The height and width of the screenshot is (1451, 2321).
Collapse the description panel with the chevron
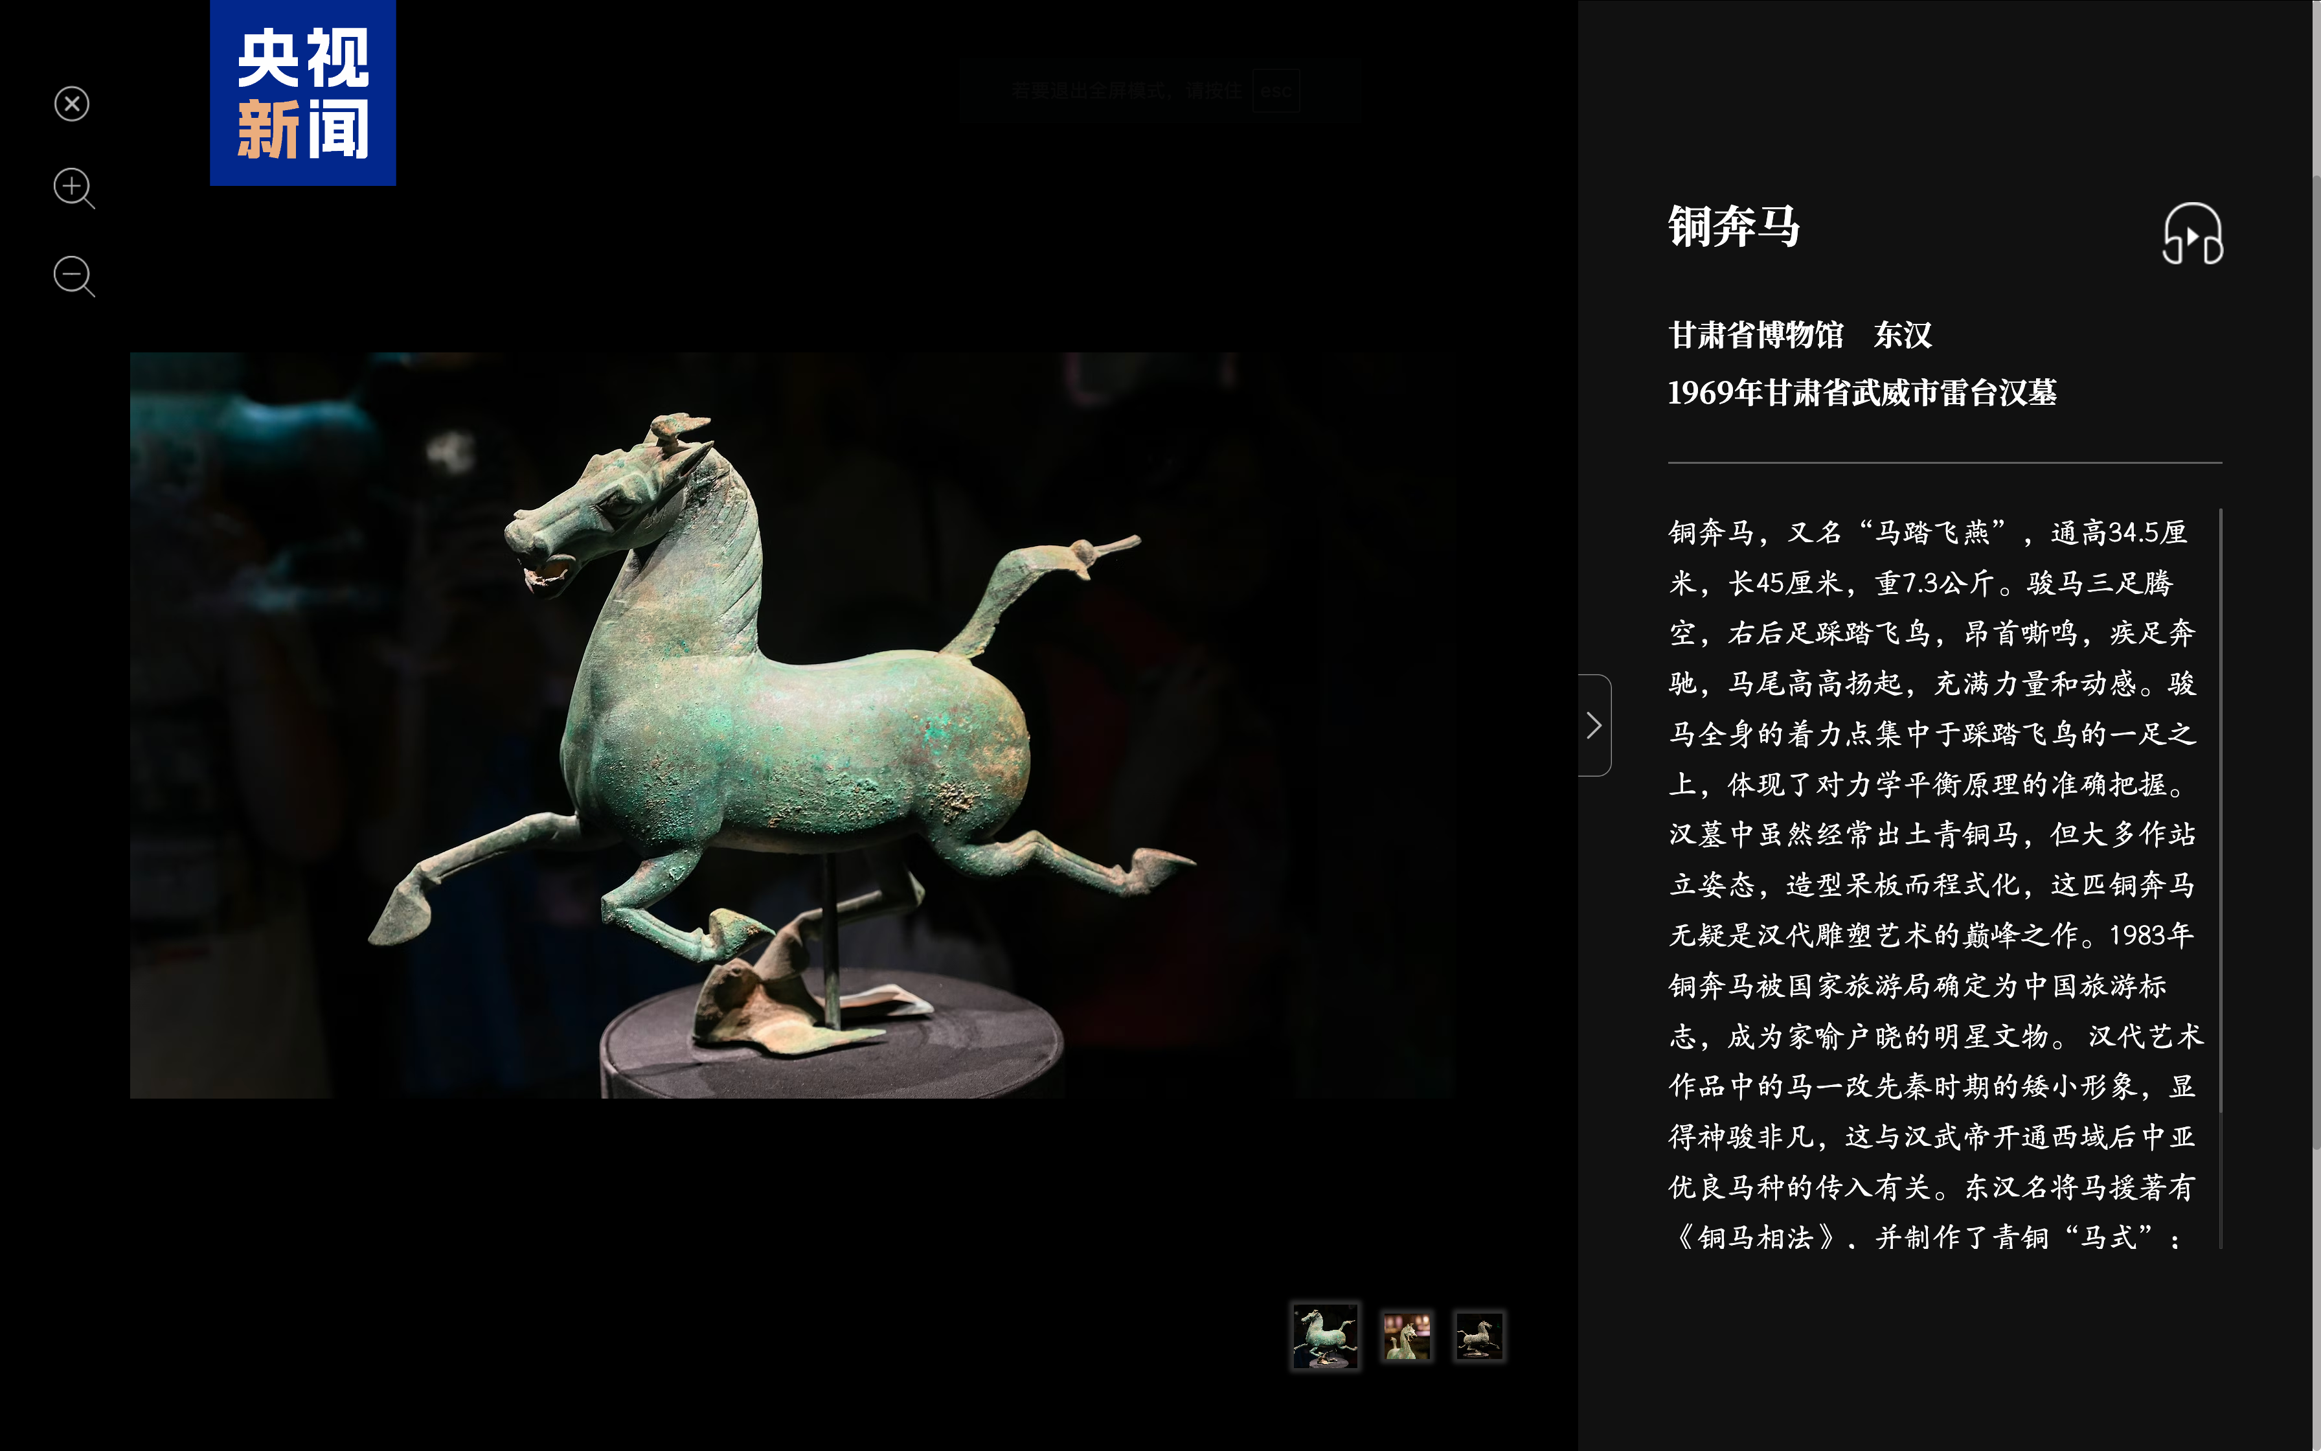tap(1594, 725)
